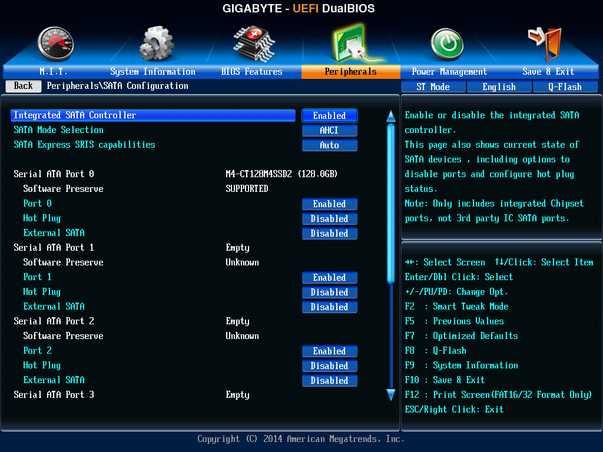This screenshot has width=603, height=452.
Task: Click M4-CT128M4SSD2 (128.0GB) drive text
Action: pyautogui.click(x=281, y=174)
